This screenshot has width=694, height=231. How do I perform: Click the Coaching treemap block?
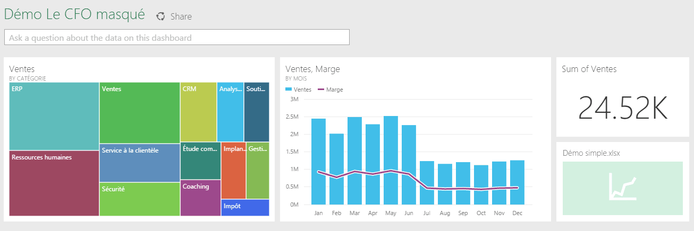[x=200, y=198]
